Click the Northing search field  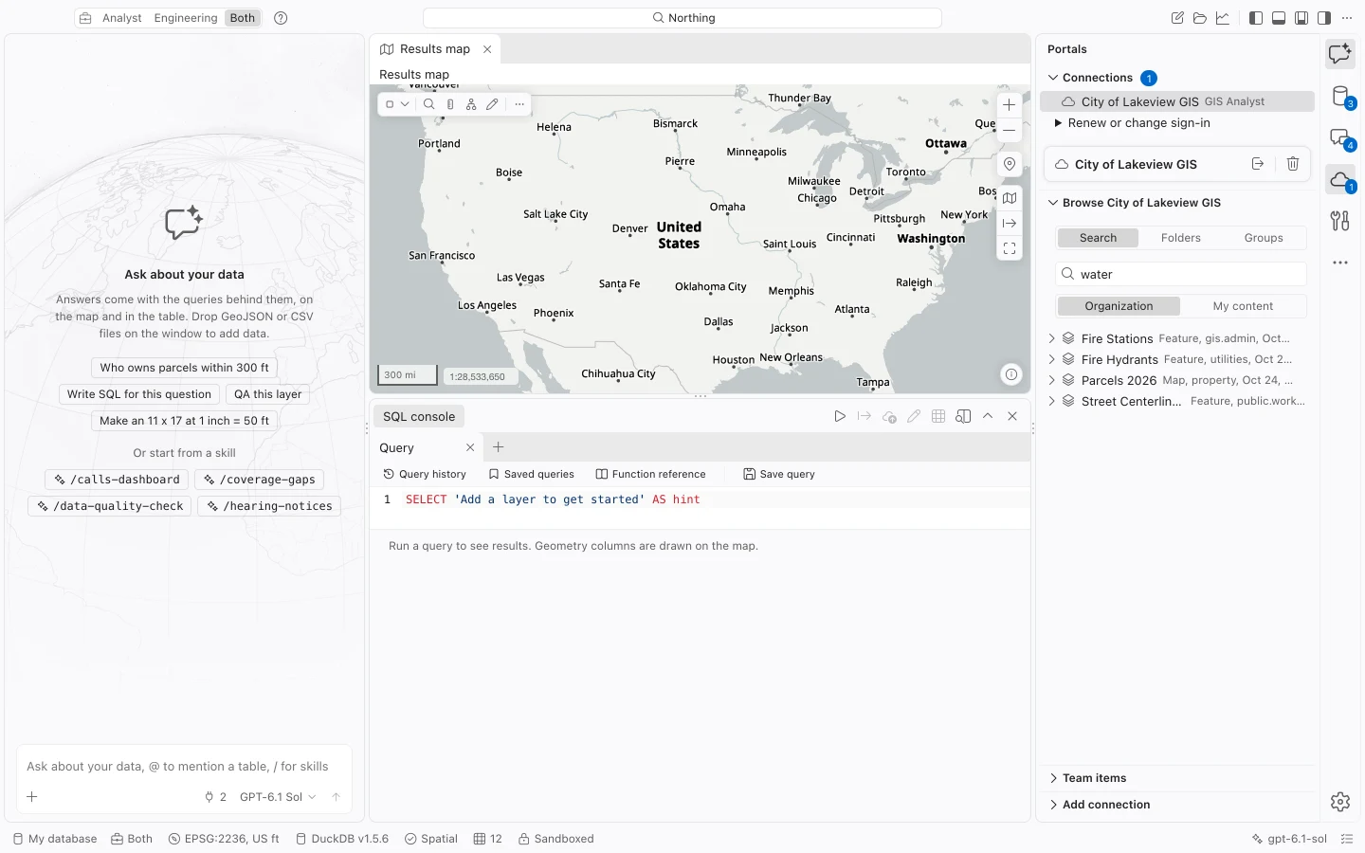(682, 18)
